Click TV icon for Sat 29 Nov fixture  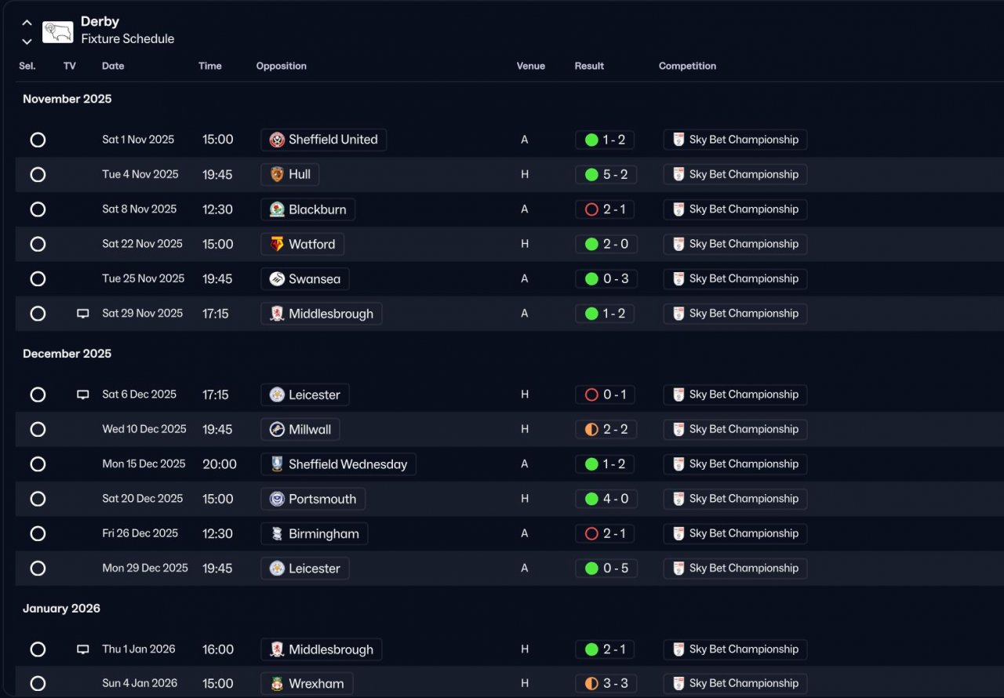coord(82,314)
